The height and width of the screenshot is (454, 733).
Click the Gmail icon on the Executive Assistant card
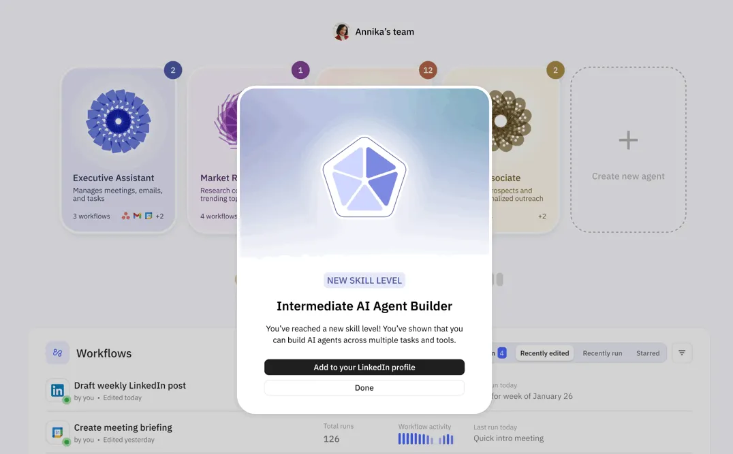pyautogui.click(x=137, y=216)
